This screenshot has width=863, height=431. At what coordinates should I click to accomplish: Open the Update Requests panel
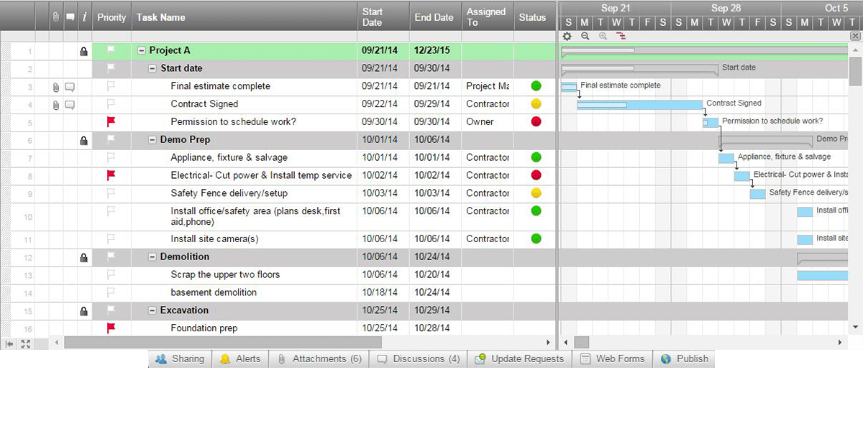click(x=520, y=359)
